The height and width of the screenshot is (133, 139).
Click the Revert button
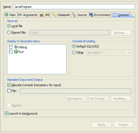pos(124,125)
